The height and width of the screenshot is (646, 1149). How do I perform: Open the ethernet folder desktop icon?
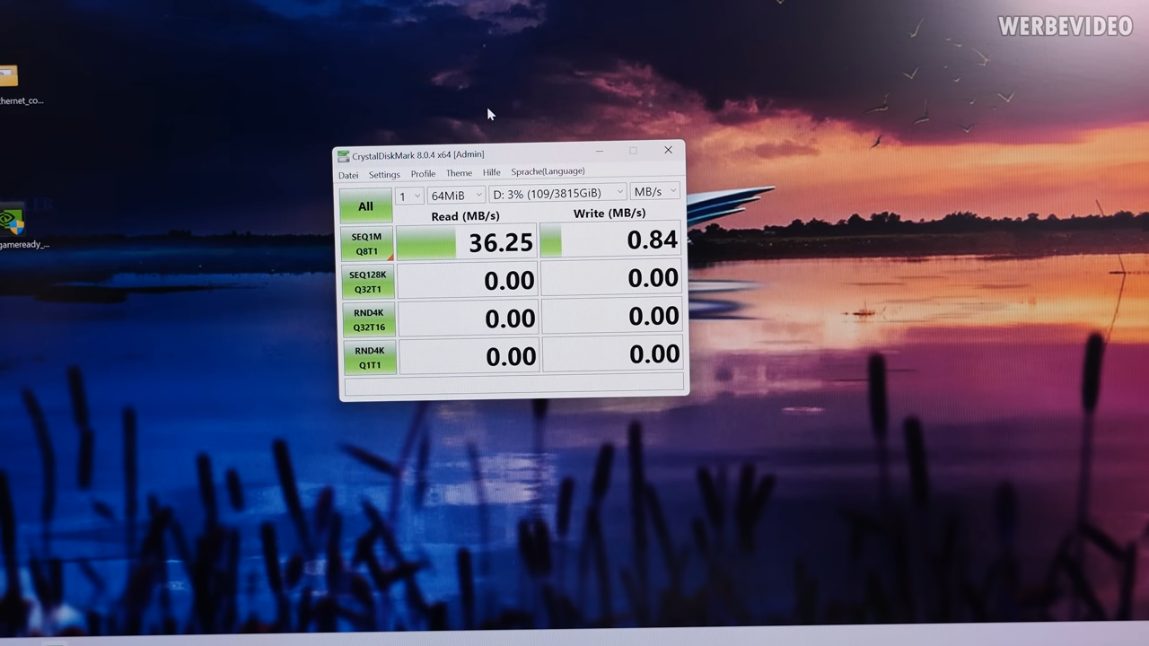(x=9, y=78)
